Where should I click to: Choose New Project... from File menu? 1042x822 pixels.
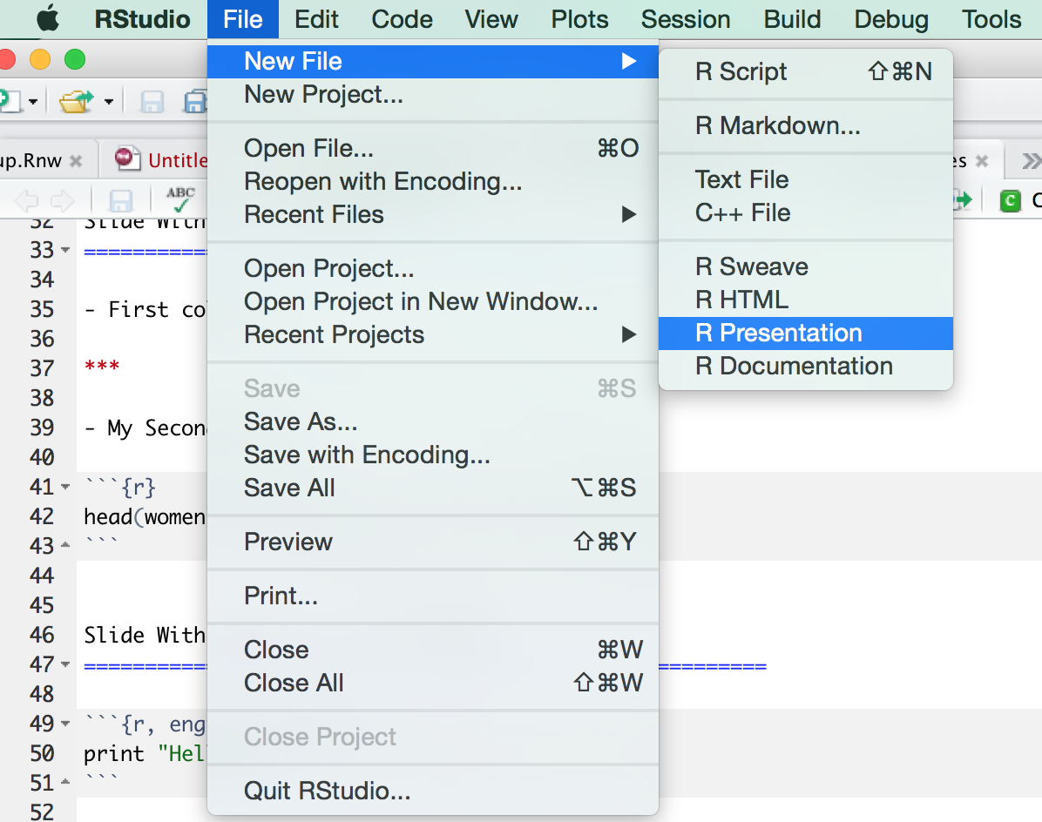tap(433, 94)
